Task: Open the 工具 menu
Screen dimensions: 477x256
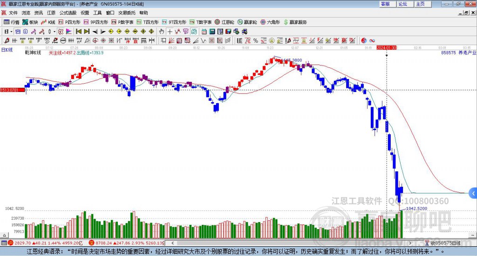Action: (97, 13)
